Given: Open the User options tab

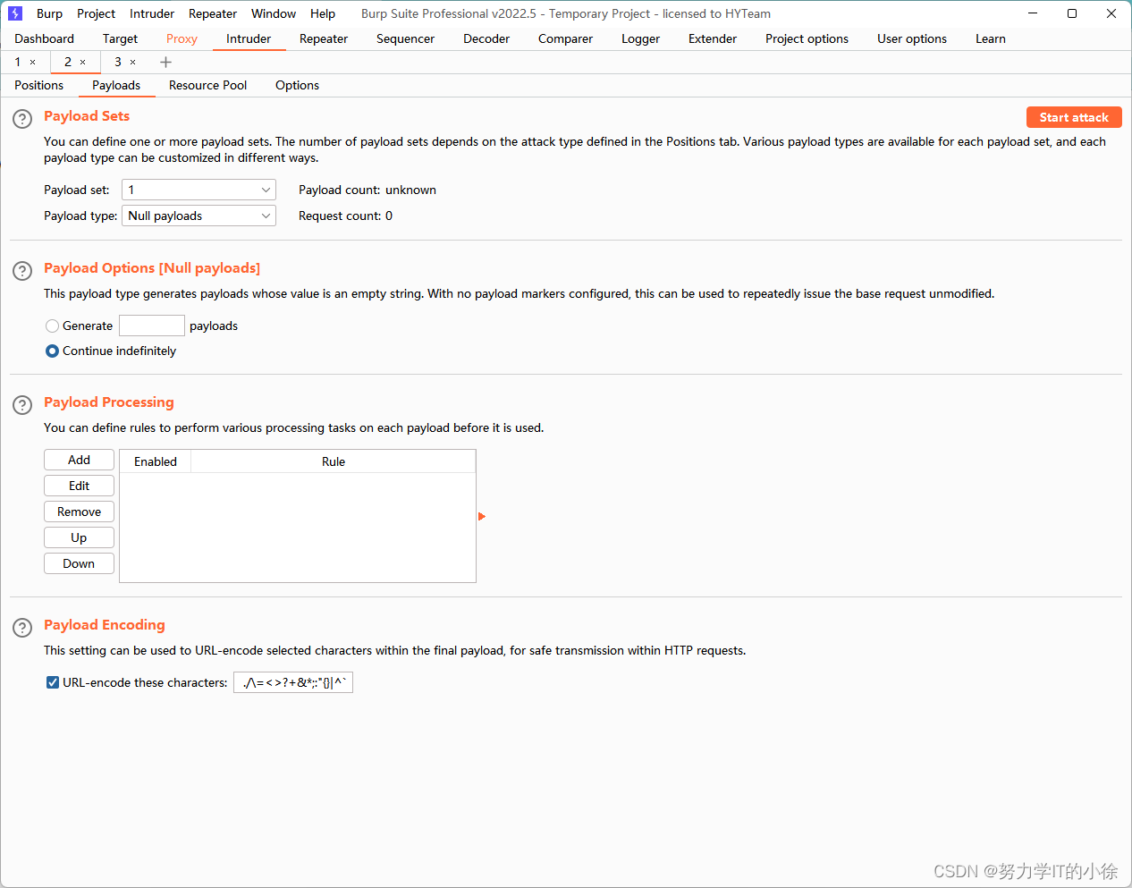Looking at the screenshot, I should tap(912, 38).
